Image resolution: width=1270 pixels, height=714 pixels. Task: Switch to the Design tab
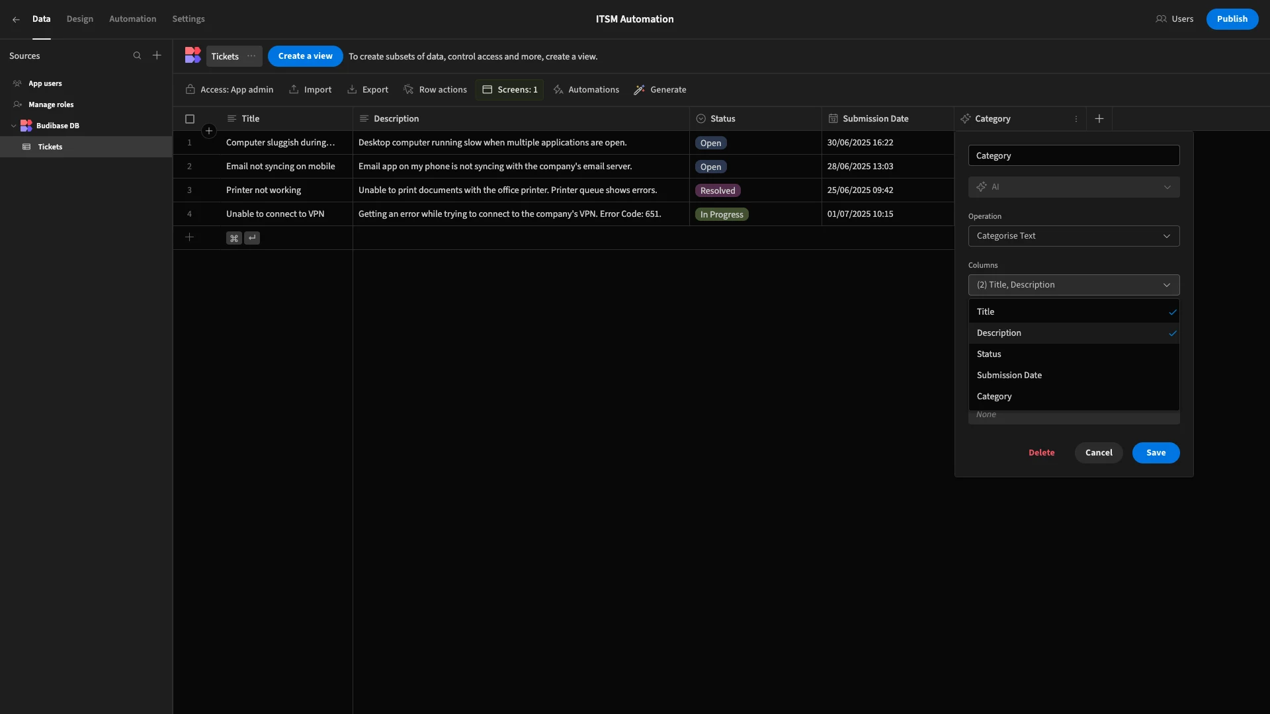[x=80, y=19]
